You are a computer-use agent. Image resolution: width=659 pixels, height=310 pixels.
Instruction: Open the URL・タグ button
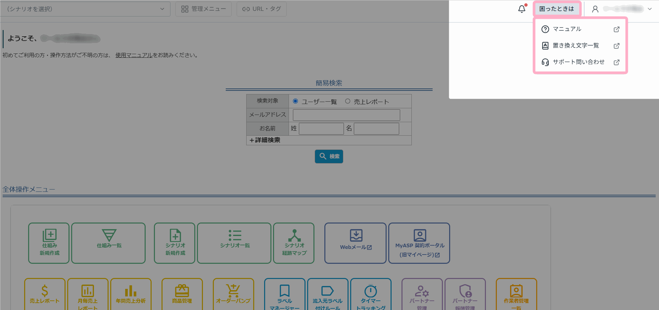pyautogui.click(x=261, y=9)
